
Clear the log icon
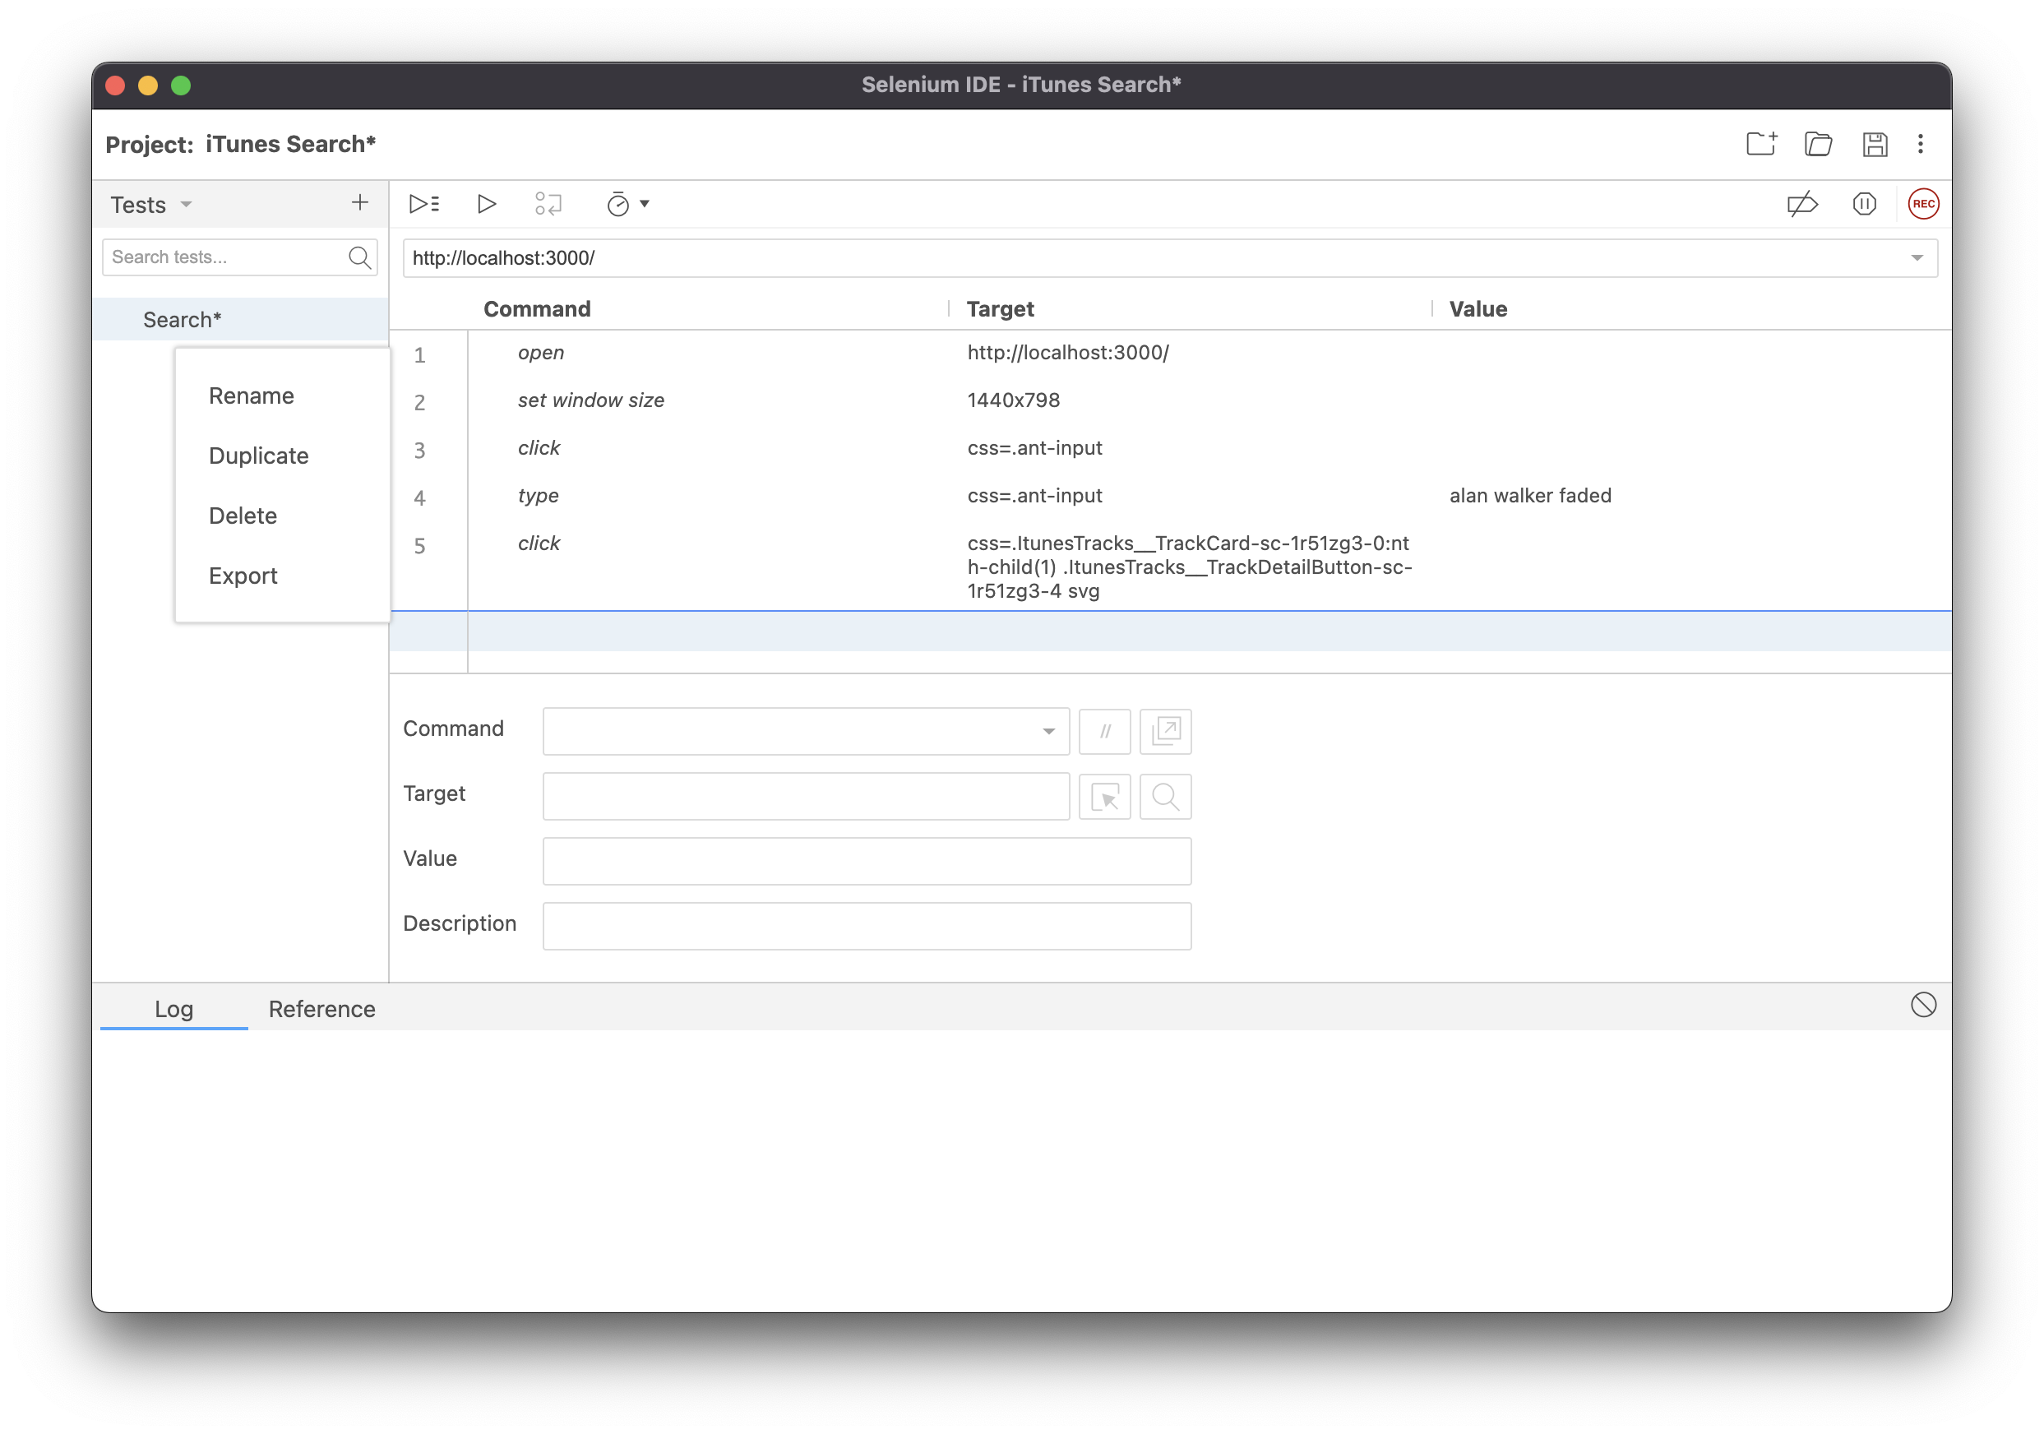pos(1923,1005)
